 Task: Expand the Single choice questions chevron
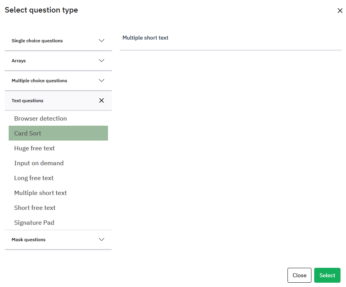pyautogui.click(x=101, y=41)
